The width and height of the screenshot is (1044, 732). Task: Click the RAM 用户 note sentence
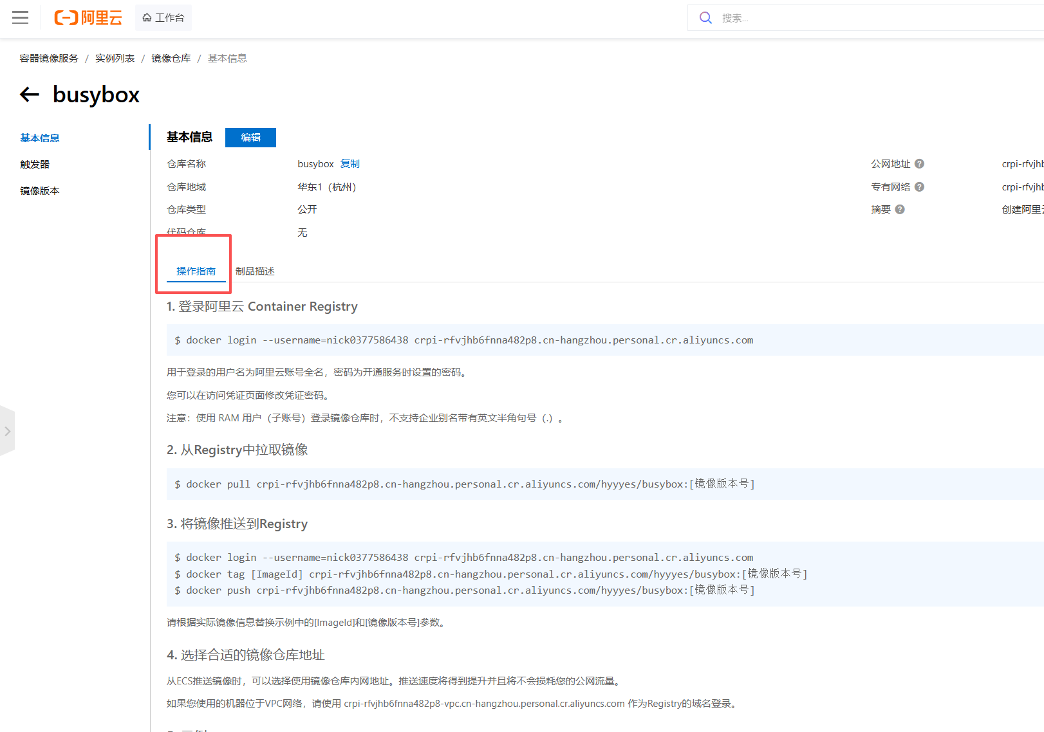point(366,418)
